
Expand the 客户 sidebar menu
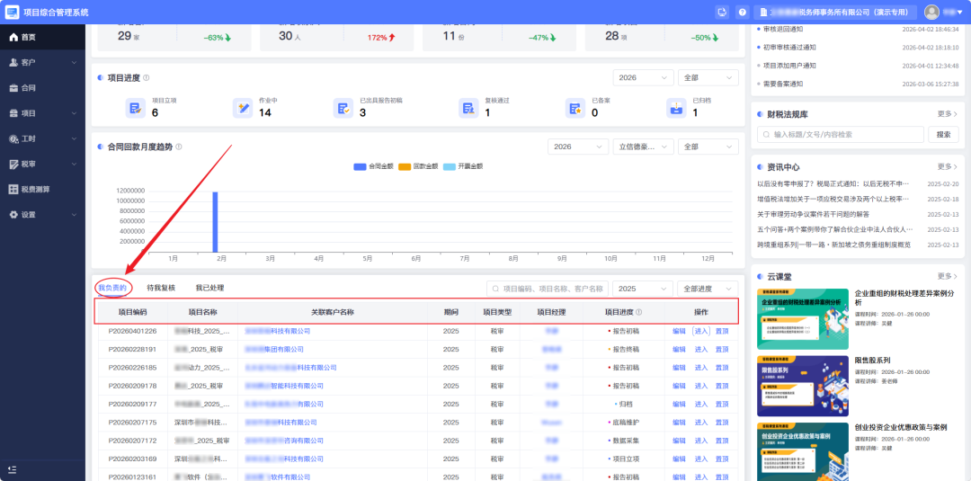pyautogui.click(x=43, y=63)
